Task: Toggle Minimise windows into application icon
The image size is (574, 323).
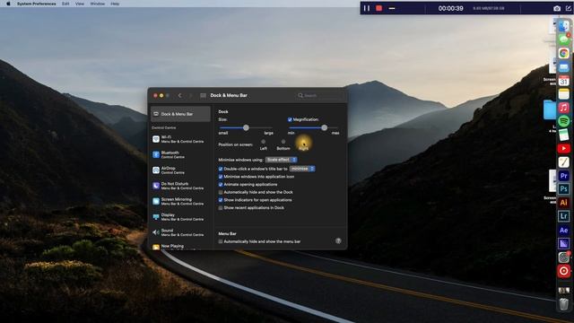Action: pyautogui.click(x=221, y=177)
